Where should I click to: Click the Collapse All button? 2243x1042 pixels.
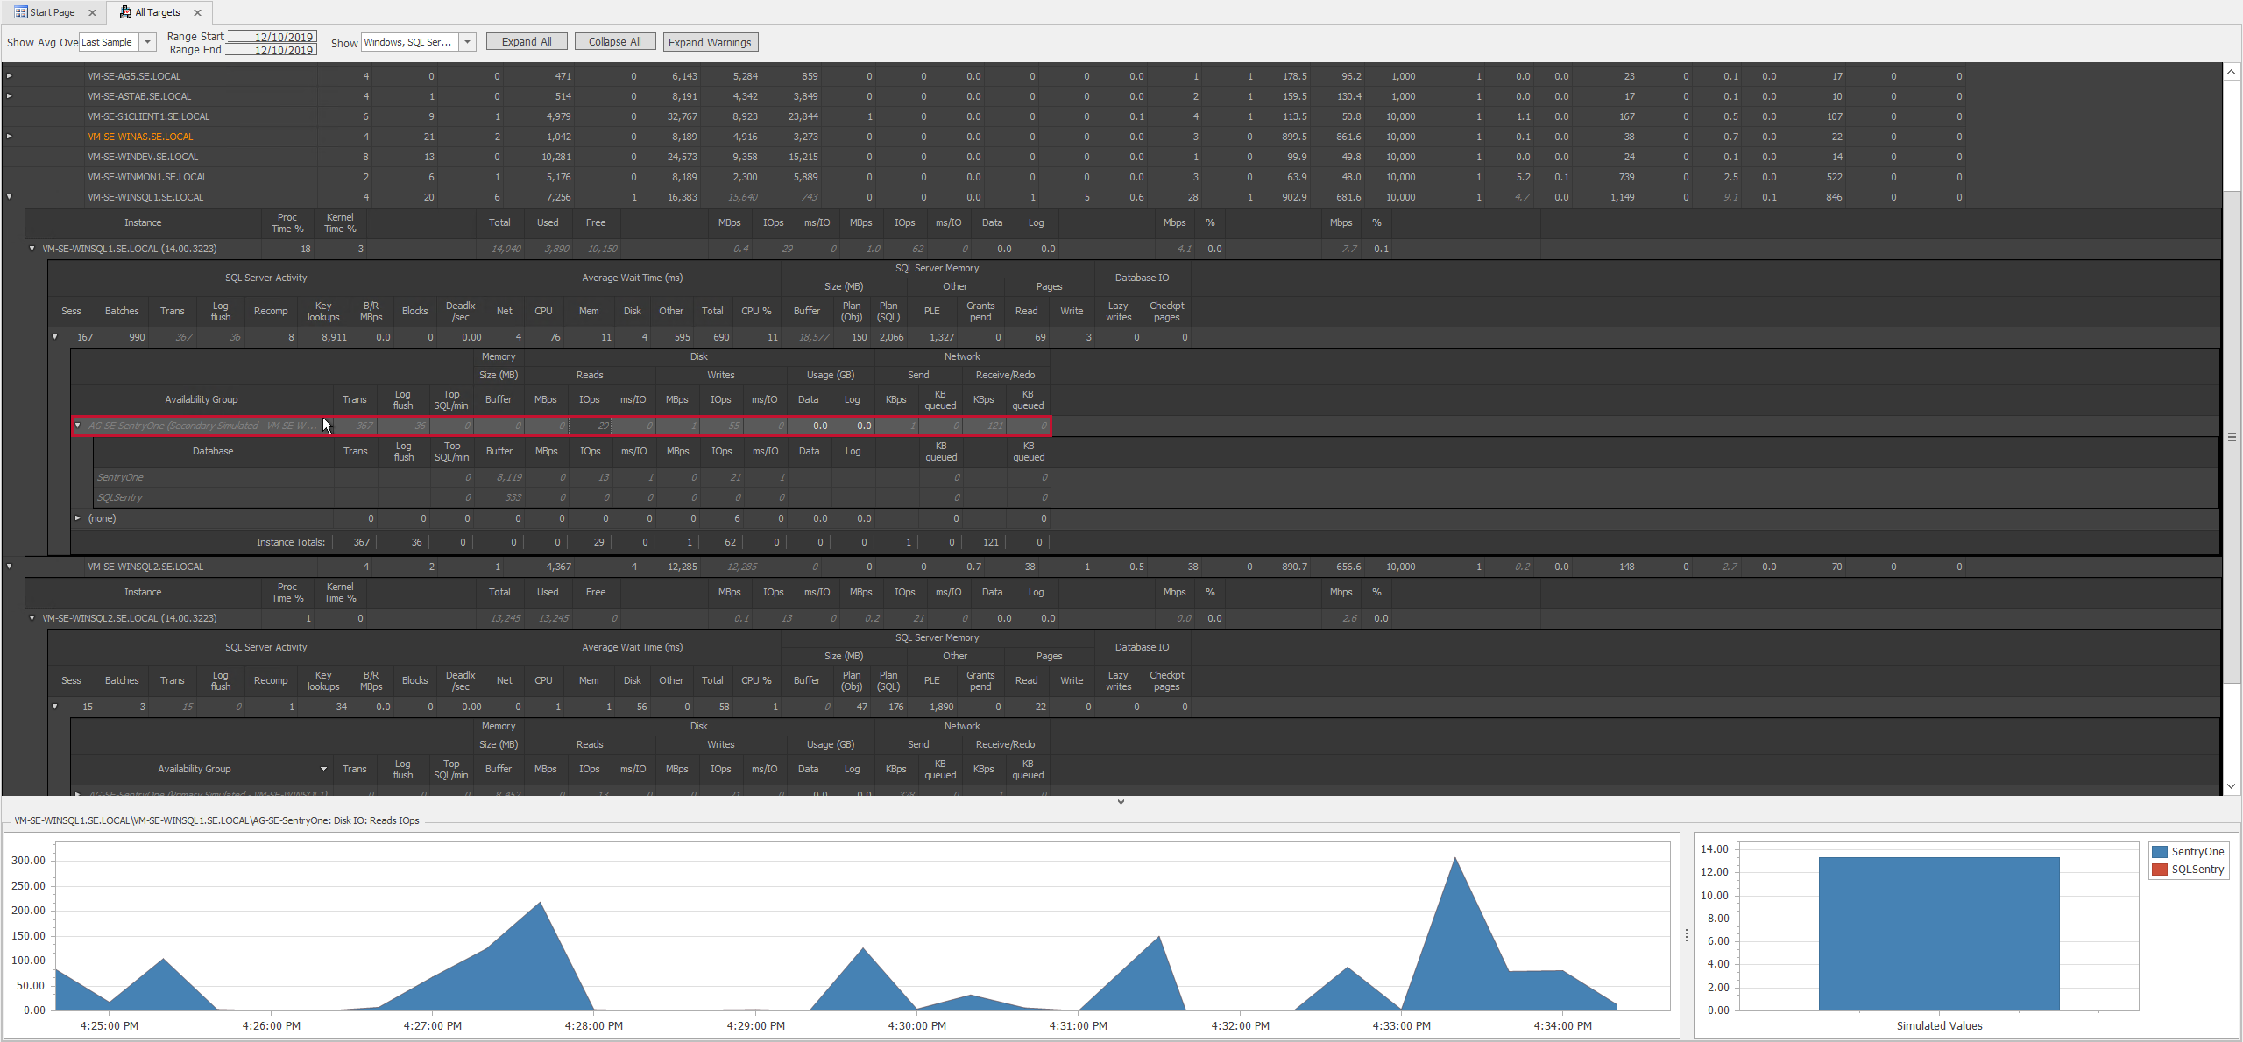[x=614, y=41]
